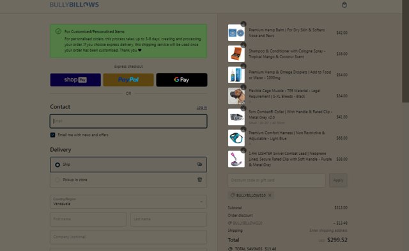The width and height of the screenshot is (409, 251).
Task: Click the Subtotal $313.00 value
Action: pos(341,207)
